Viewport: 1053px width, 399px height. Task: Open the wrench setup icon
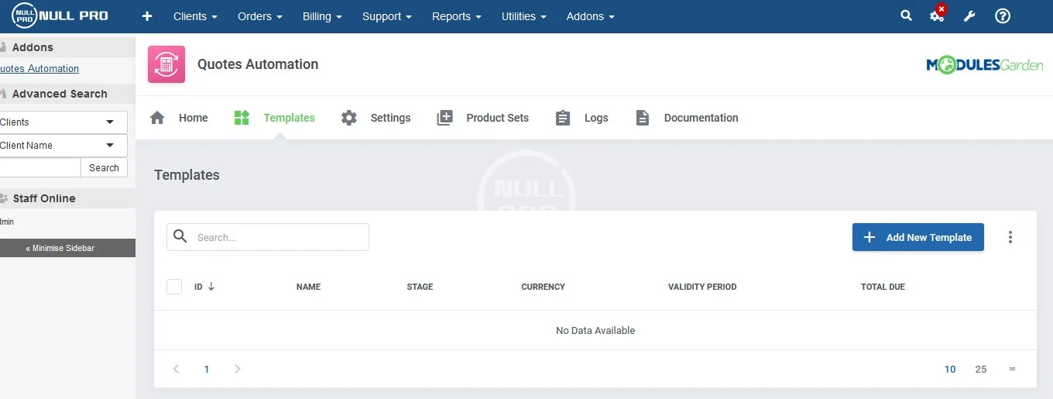pos(969,16)
